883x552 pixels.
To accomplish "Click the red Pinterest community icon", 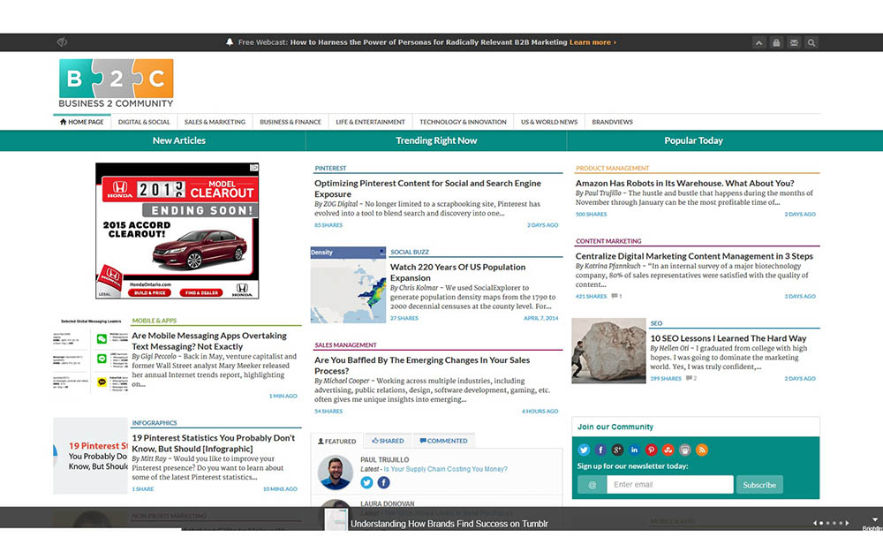I will point(651,450).
